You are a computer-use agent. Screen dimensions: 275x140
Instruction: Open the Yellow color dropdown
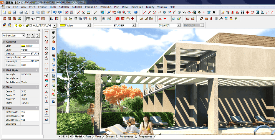pyautogui.click(x=89, y=25)
